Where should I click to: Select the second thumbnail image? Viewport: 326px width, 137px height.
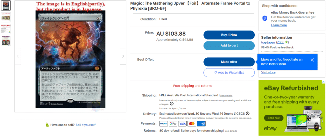pos(6,17)
